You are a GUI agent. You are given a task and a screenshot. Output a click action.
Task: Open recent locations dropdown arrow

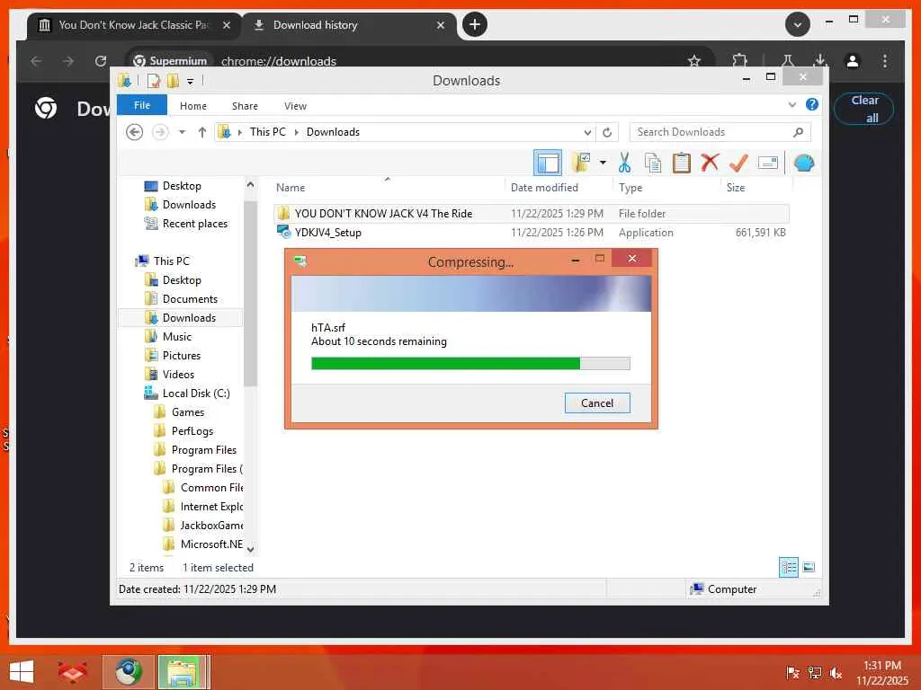[x=182, y=132]
